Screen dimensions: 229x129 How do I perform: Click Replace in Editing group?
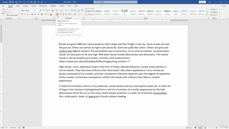tap(214, 12)
